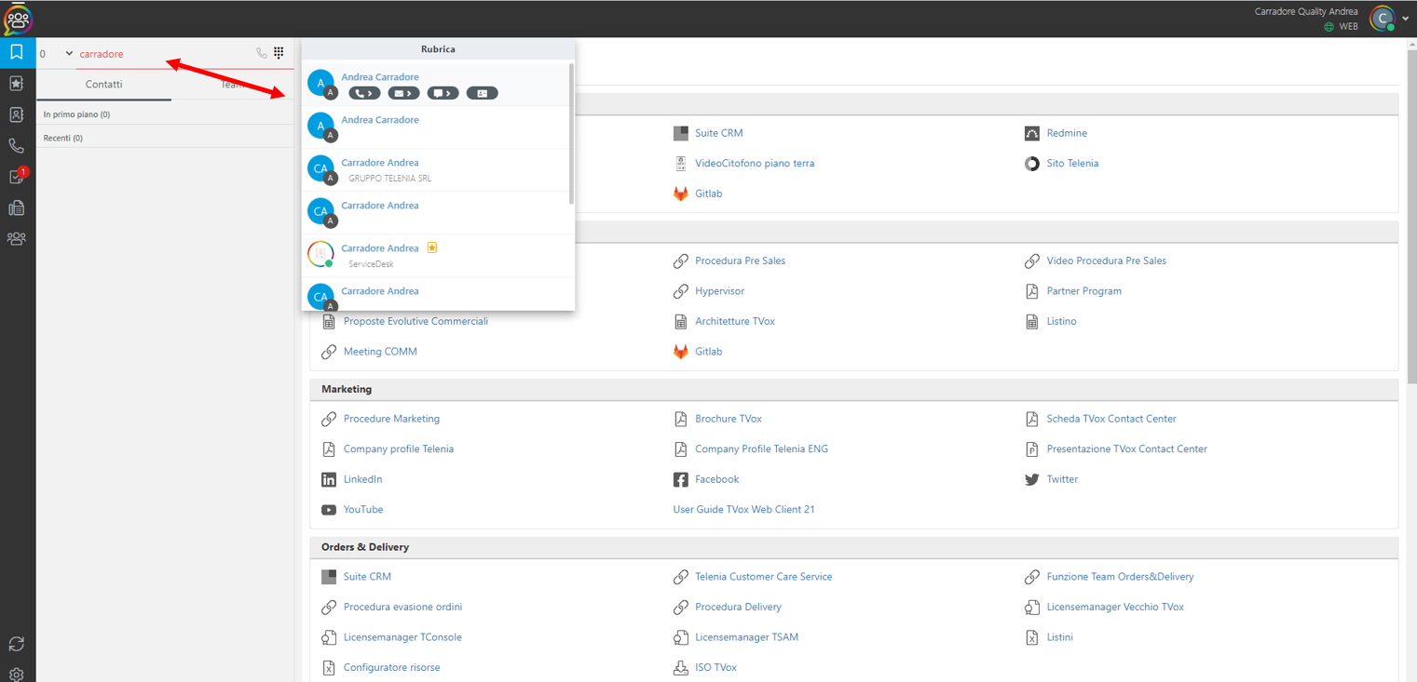1417x682 pixels.
Task: Click the LinkedIn icon
Action: pos(329,479)
